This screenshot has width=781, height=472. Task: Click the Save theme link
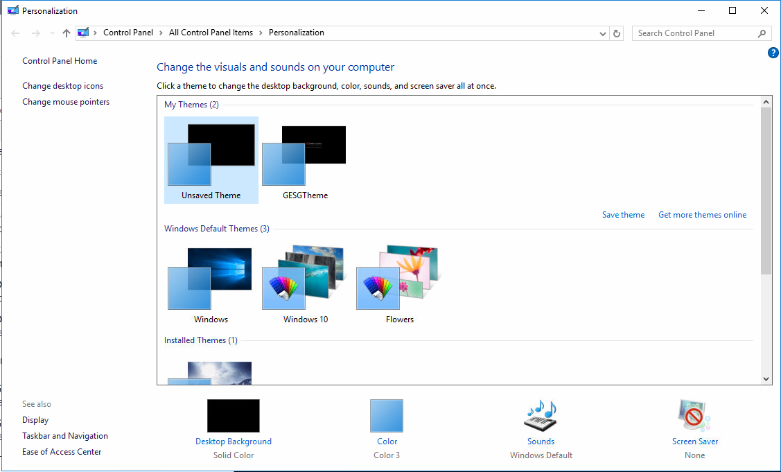623,214
